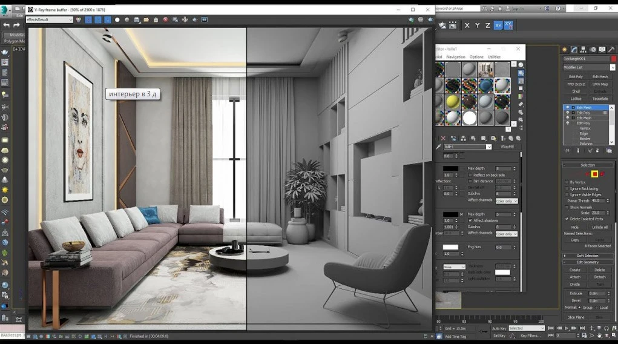Click the red delete material icon

coord(443,138)
